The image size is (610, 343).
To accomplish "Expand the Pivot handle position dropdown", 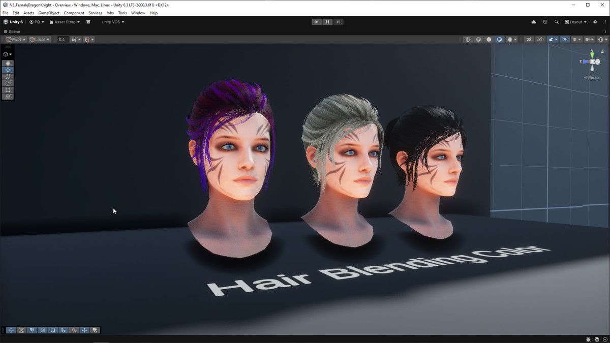I will tap(16, 40).
